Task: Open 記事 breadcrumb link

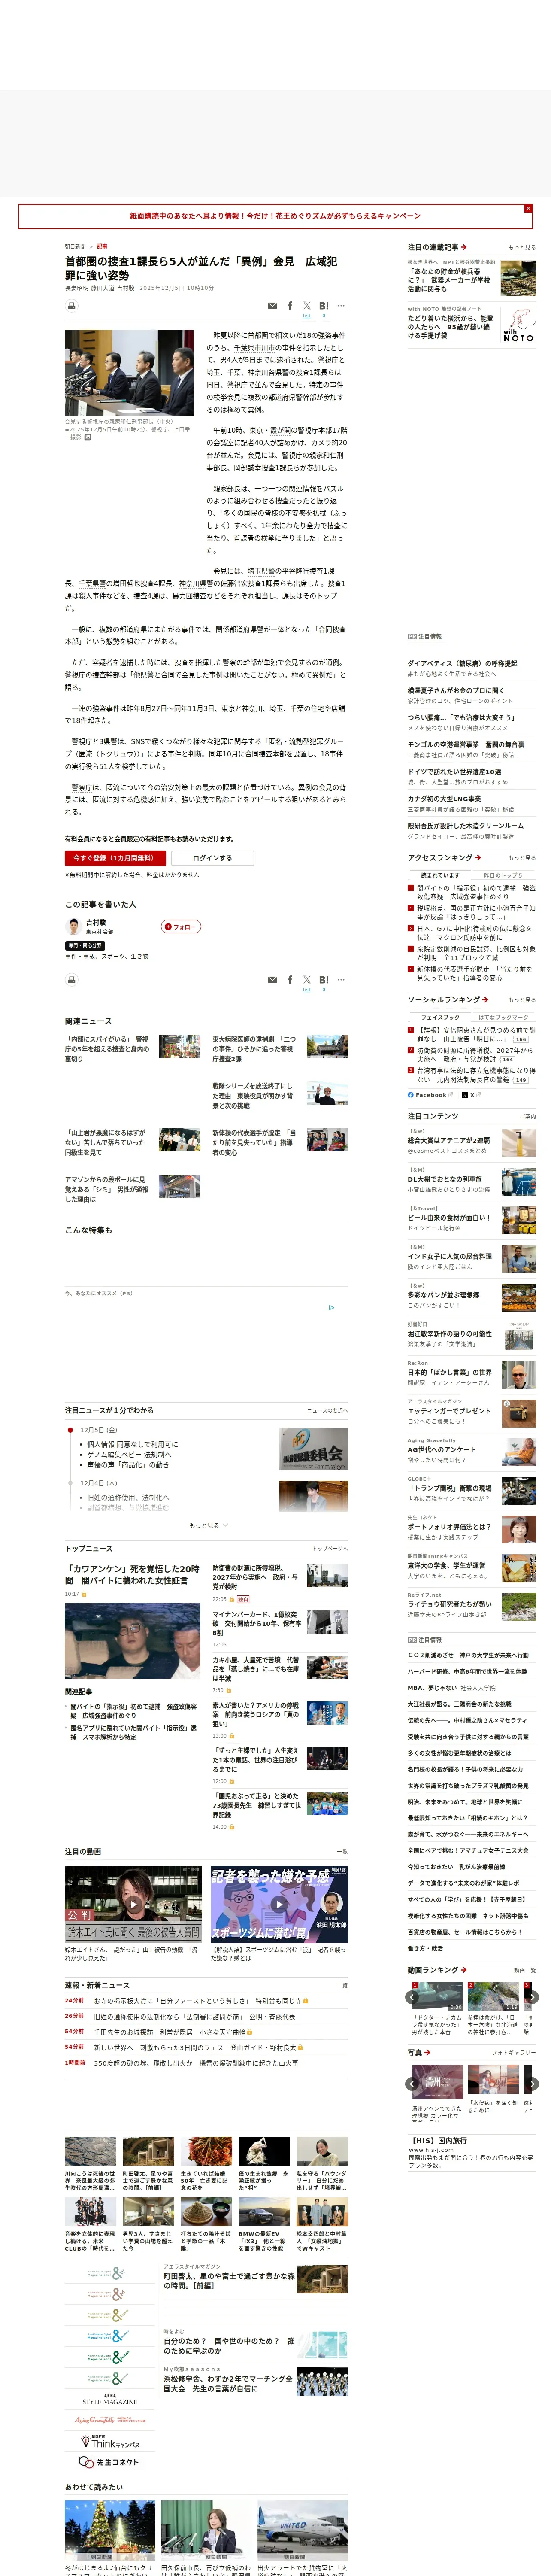Action: 102,246
